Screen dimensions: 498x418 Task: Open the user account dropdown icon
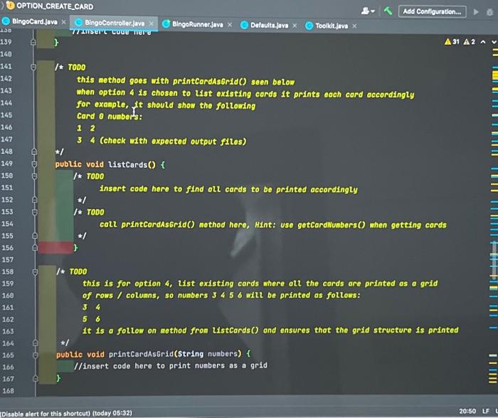coord(368,11)
